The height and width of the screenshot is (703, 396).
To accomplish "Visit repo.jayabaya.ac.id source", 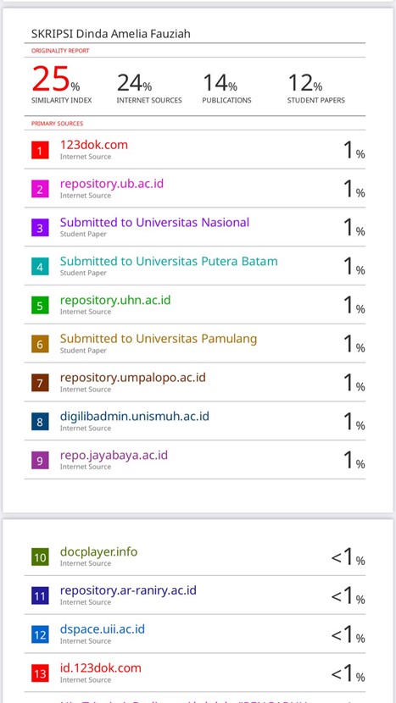I will point(114,455).
